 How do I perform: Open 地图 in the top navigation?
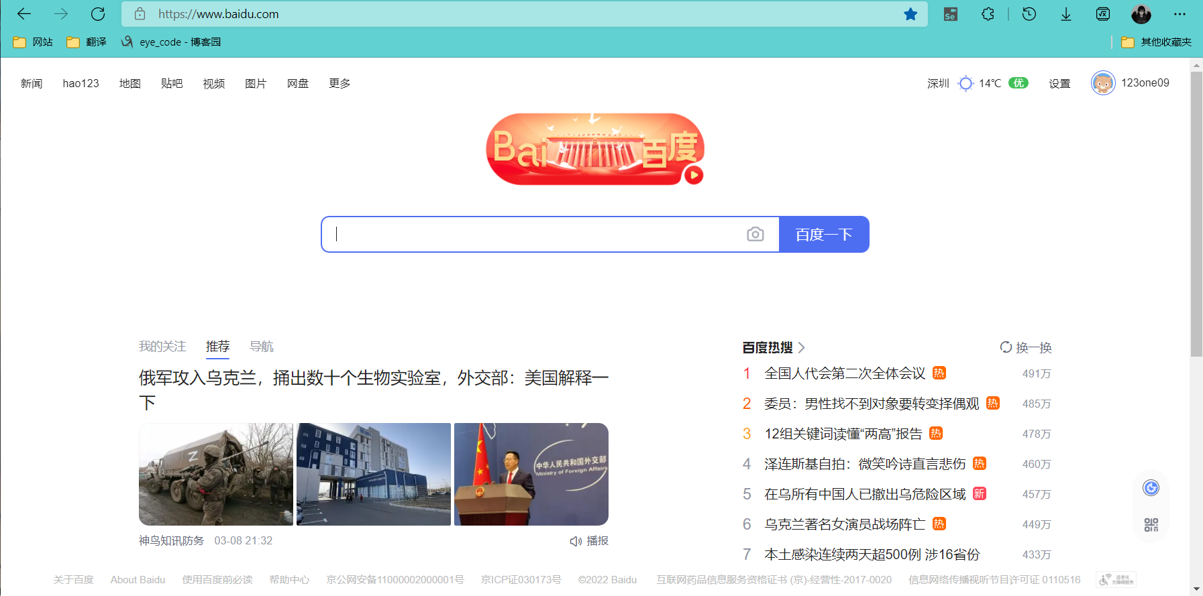pos(130,83)
